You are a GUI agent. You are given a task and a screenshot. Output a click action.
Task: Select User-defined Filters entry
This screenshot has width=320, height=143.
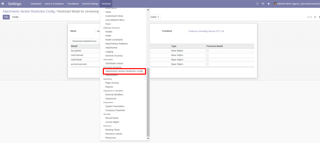(x=115, y=20)
